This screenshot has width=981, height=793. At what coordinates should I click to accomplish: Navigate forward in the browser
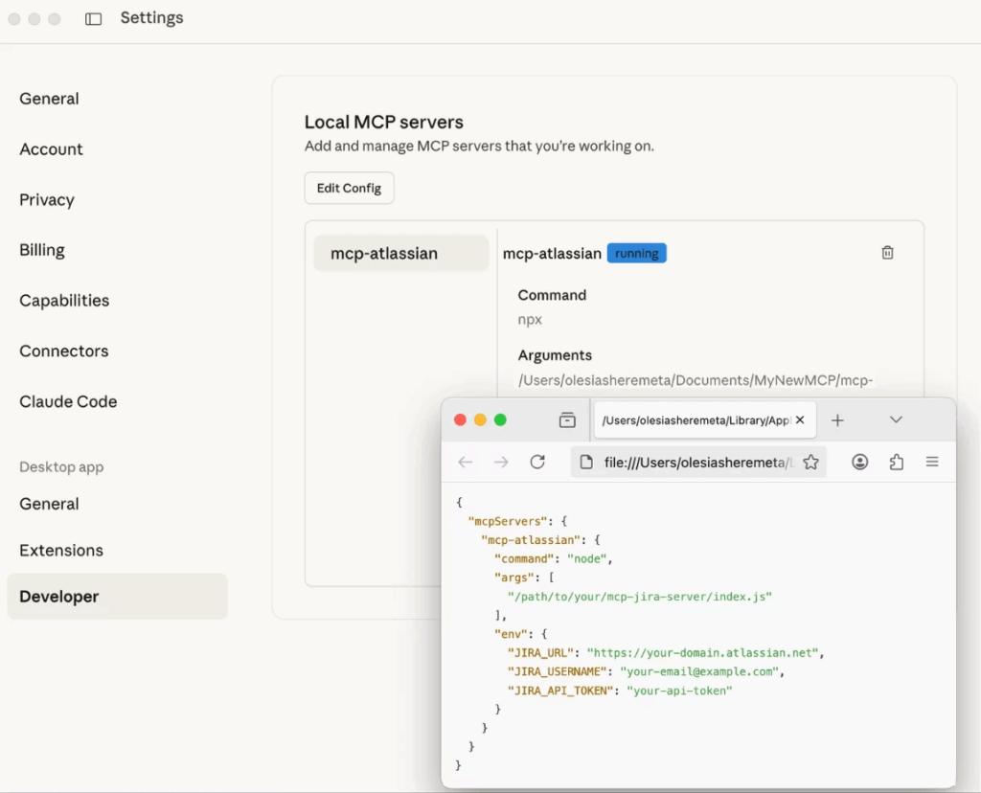click(501, 462)
